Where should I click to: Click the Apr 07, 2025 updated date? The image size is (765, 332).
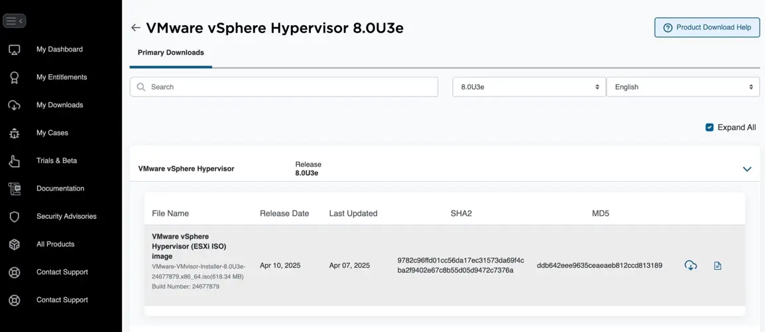[349, 265]
